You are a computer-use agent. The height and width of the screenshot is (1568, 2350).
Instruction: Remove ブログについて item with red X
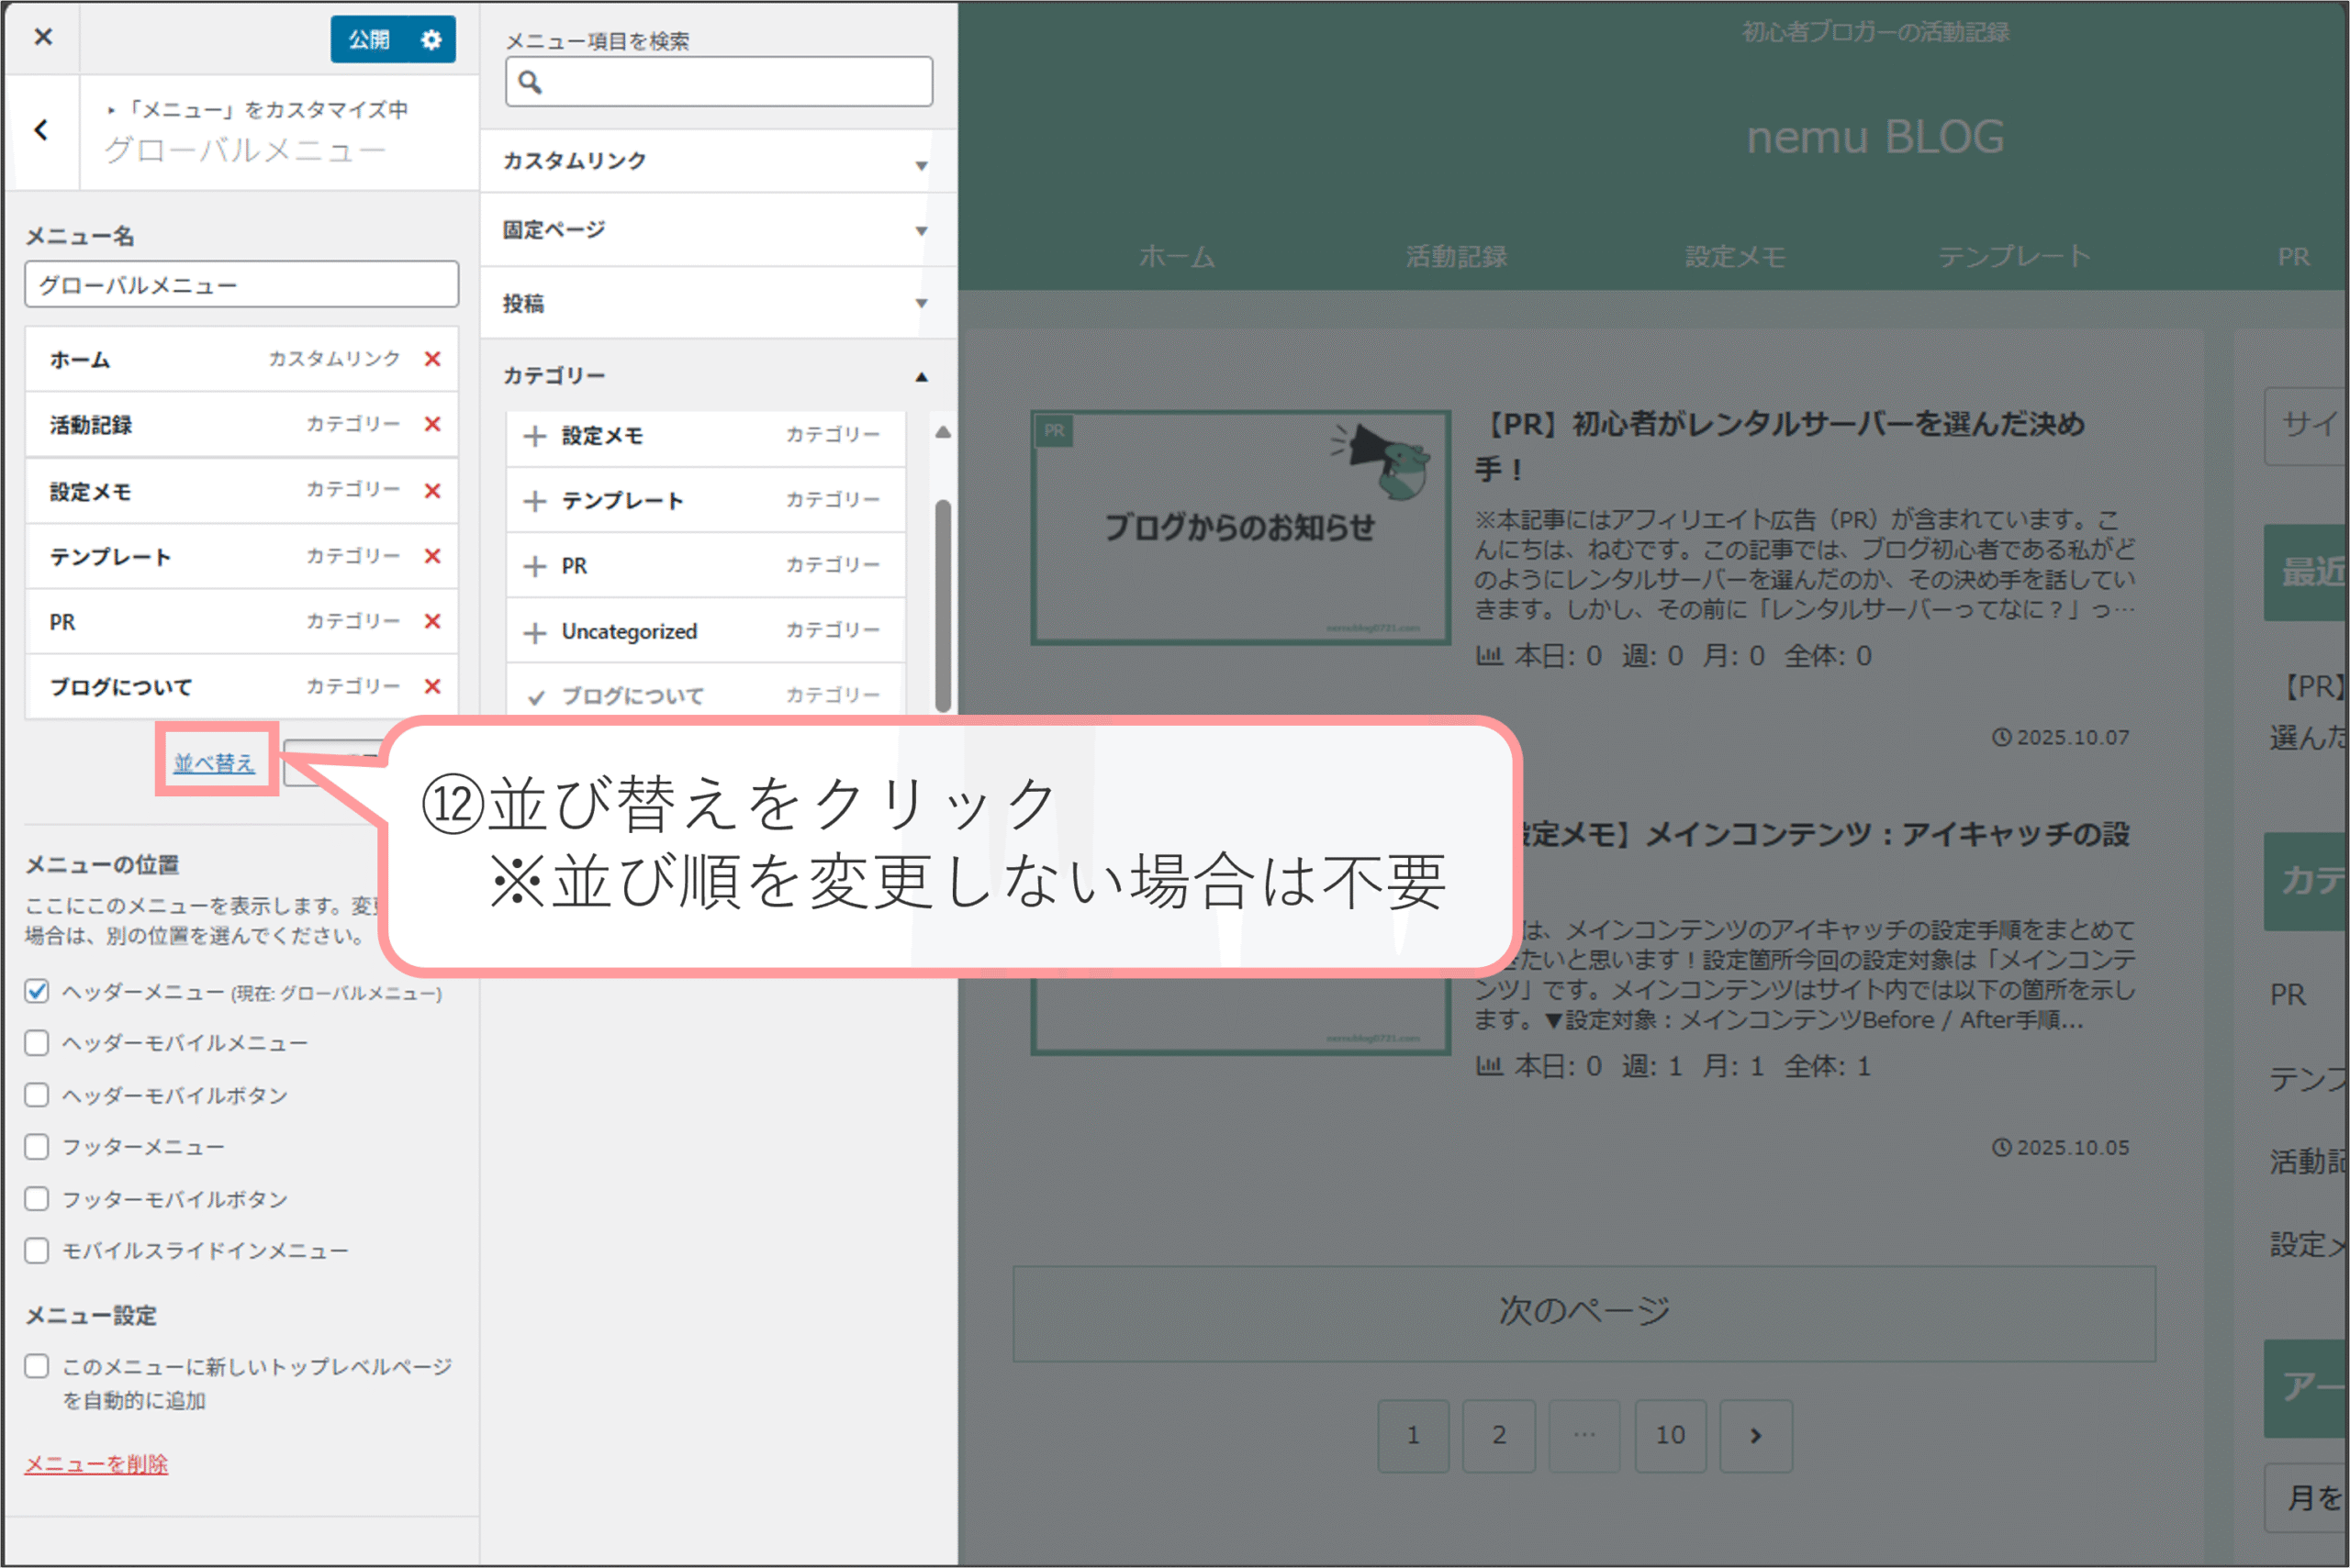(432, 687)
